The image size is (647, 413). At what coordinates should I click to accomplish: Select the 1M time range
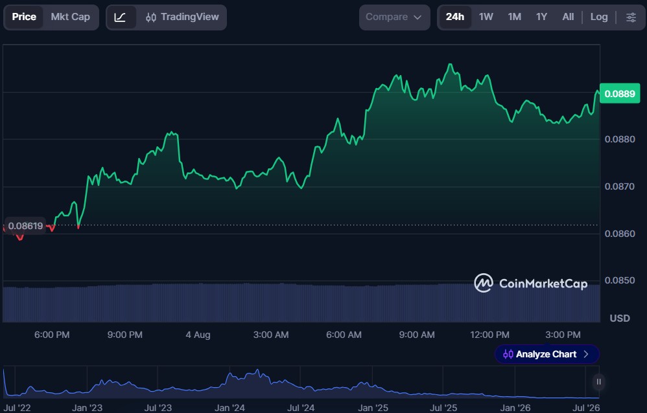514,17
